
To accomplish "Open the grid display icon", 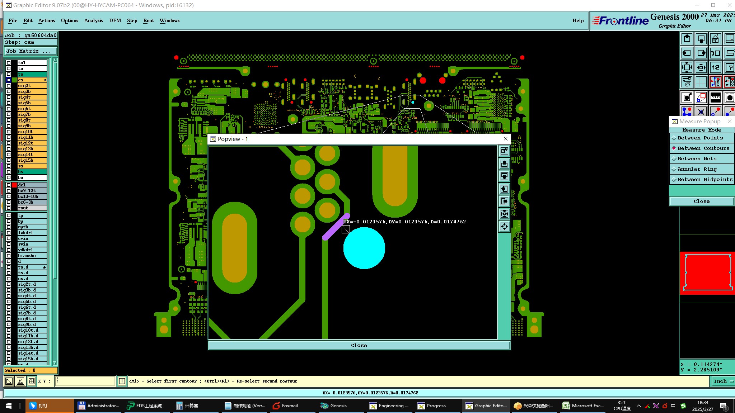I will 701,82.
